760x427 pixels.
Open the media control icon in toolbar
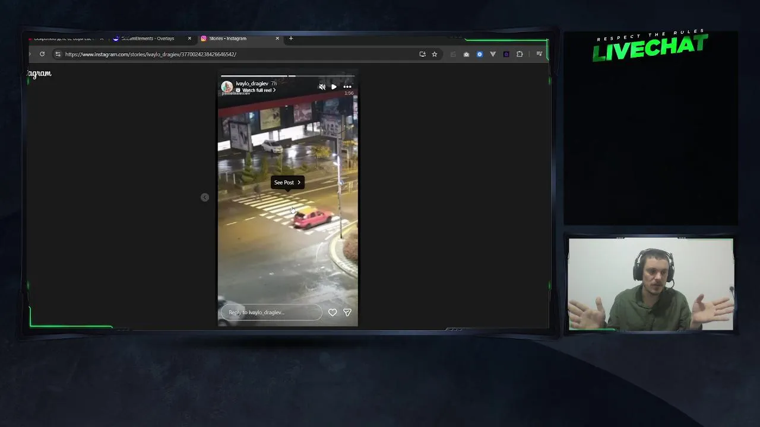pyautogui.click(x=539, y=54)
